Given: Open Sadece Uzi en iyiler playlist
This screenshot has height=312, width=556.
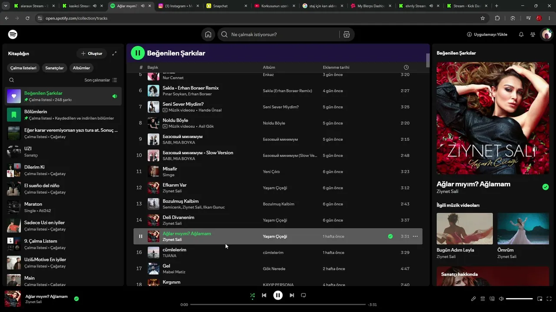Looking at the screenshot, I should [x=63, y=226].
